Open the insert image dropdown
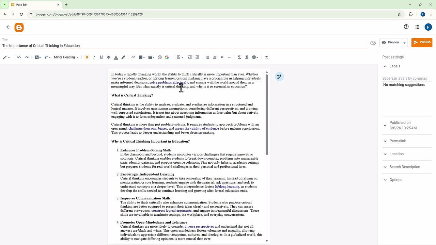This screenshot has height=245, width=436. pyautogui.click(x=142, y=57)
